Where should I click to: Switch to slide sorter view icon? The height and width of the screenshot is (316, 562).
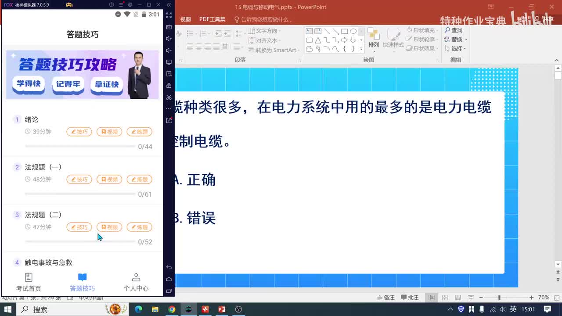point(445,298)
